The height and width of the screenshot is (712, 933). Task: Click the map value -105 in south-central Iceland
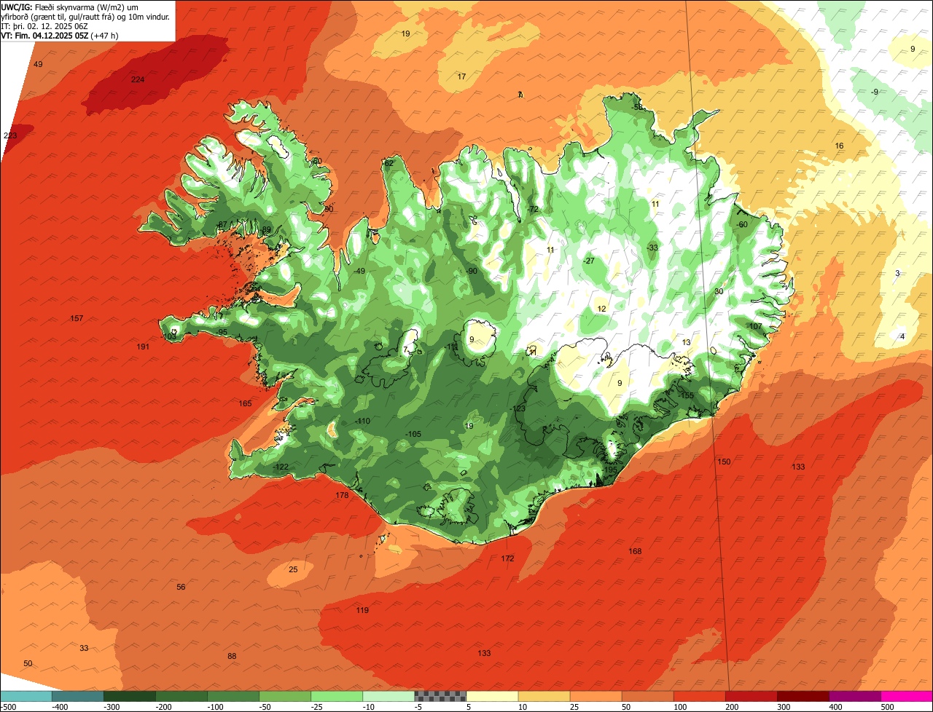tap(413, 434)
